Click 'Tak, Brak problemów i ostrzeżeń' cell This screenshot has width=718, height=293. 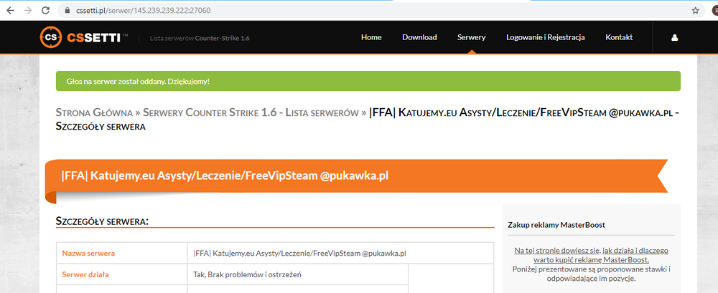point(298,274)
